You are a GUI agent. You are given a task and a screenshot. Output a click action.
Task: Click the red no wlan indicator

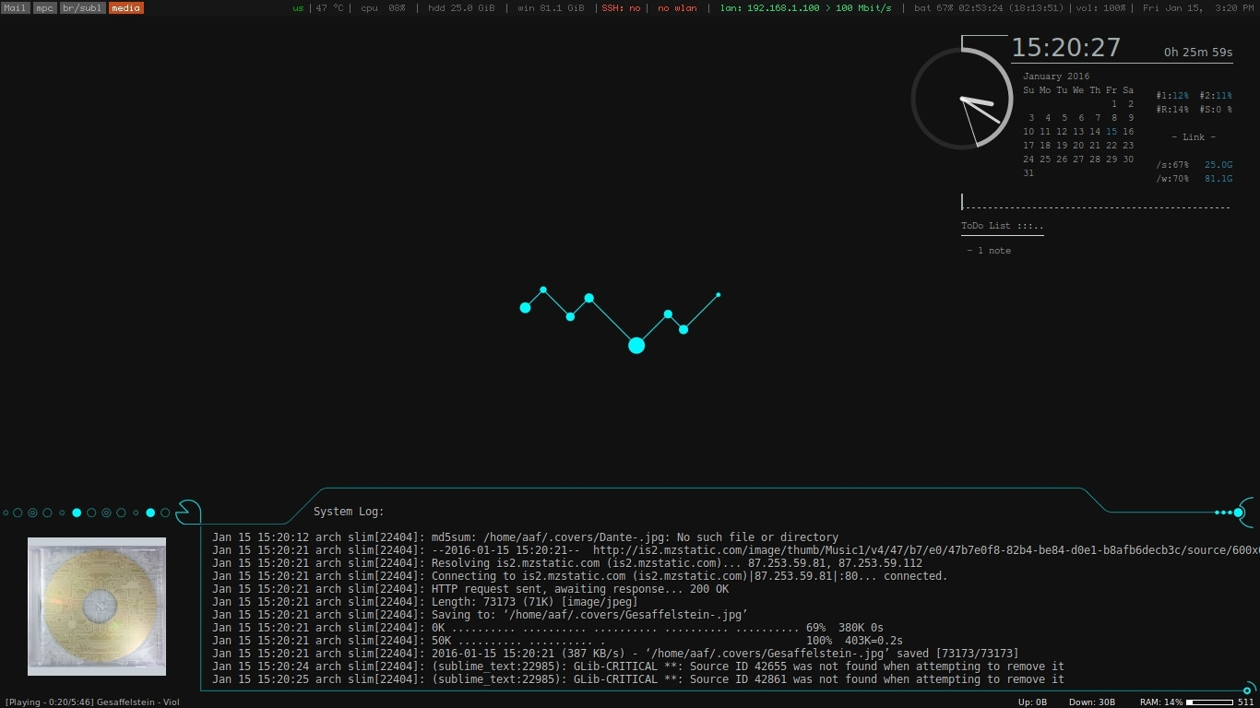click(677, 7)
